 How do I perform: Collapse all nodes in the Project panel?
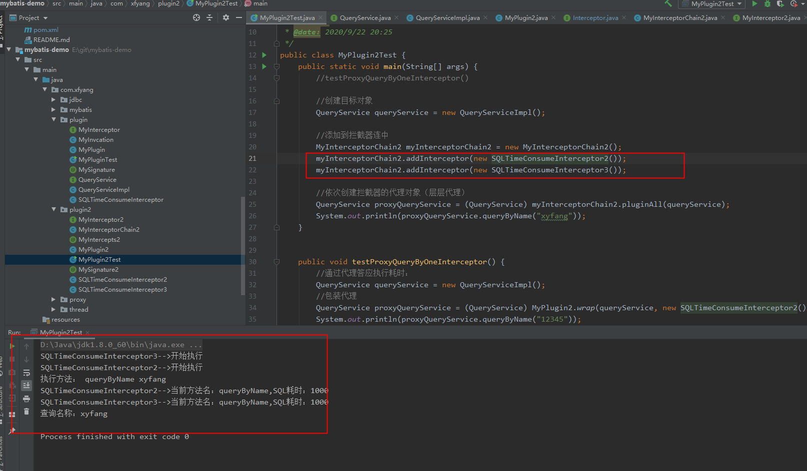coord(209,17)
